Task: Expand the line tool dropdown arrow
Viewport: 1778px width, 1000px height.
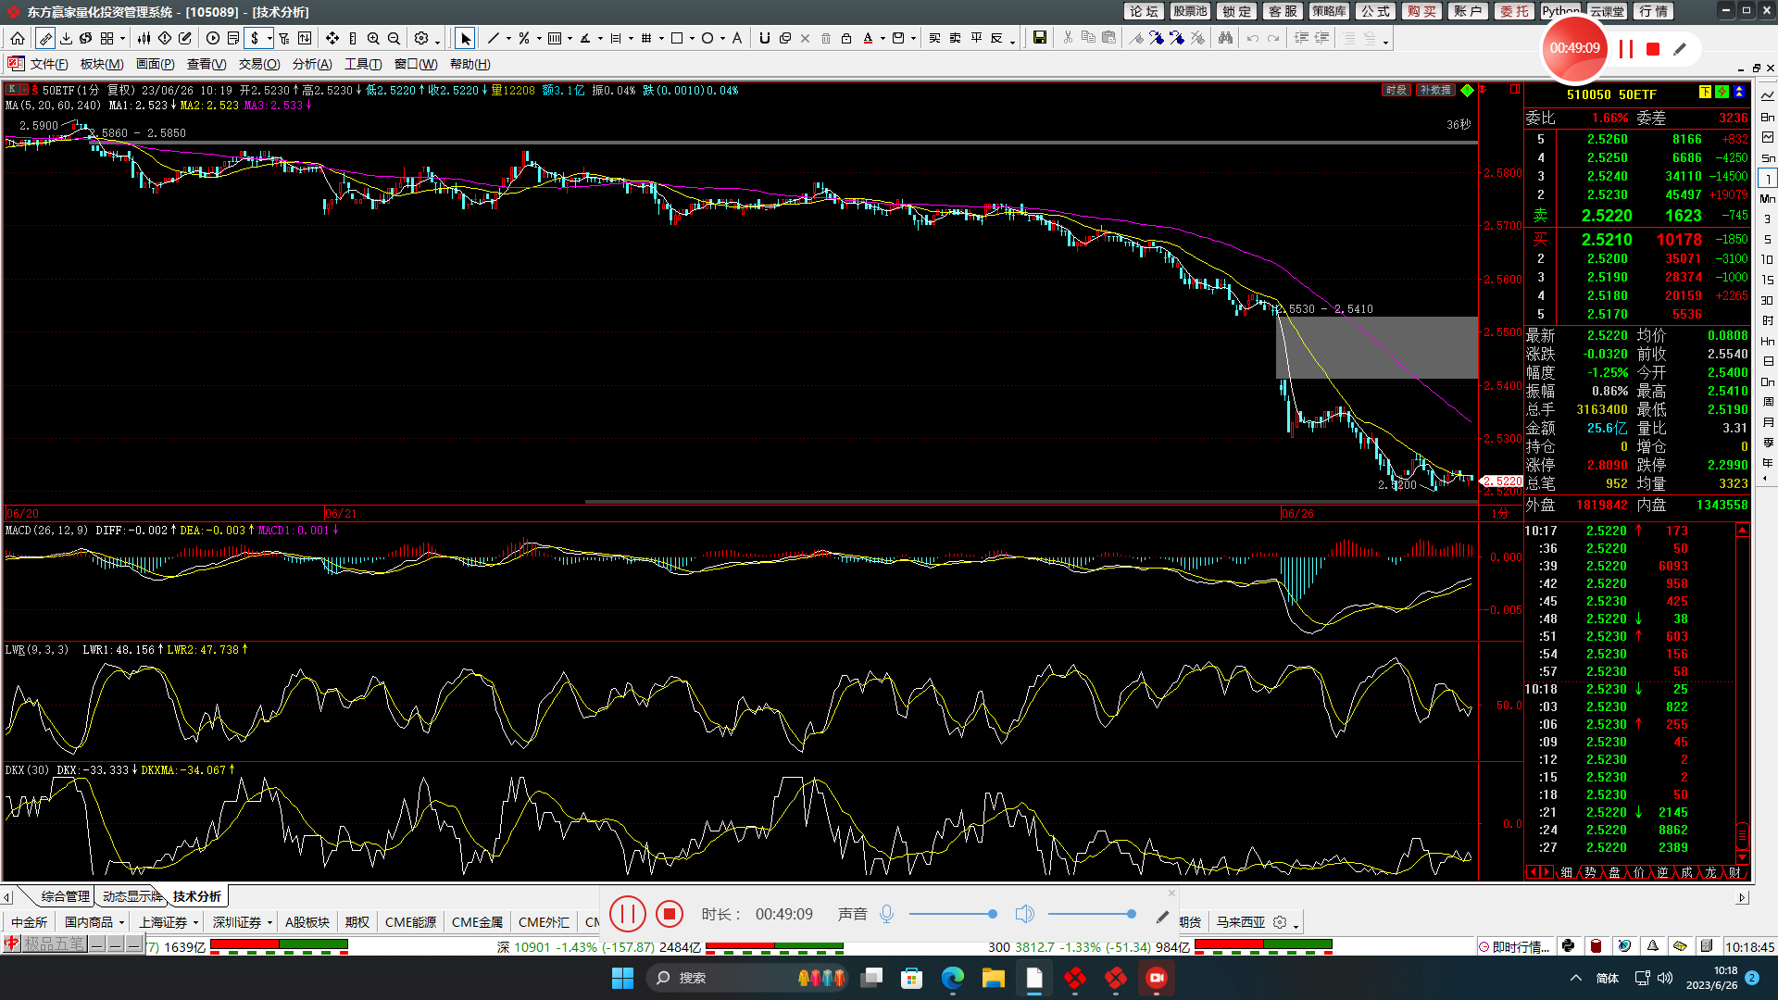Action: point(508,39)
